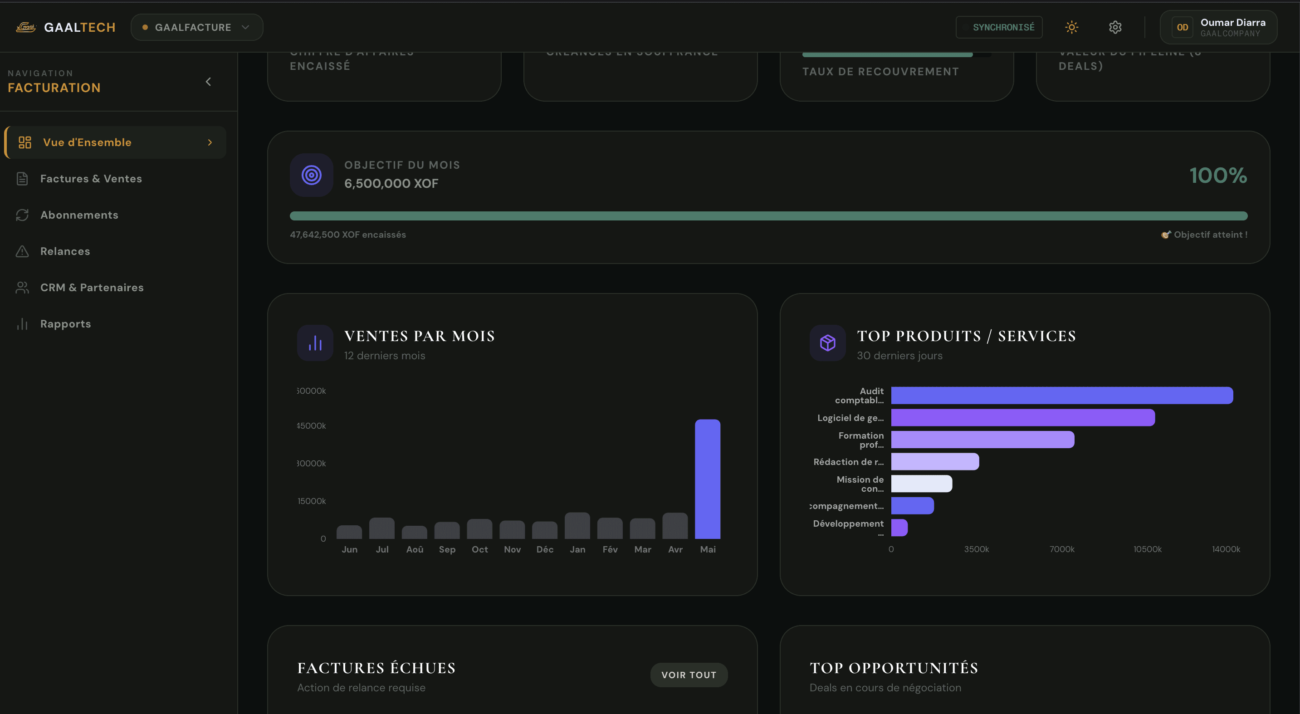Click the 'Action de relance requise' text
Screen dimensions: 1300x714
tap(362, 688)
